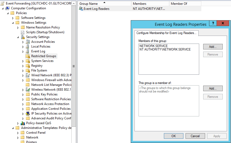This screenshot has width=231, height=143.
Task: Collapse the Windows Settings node
Action: tap(13, 23)
